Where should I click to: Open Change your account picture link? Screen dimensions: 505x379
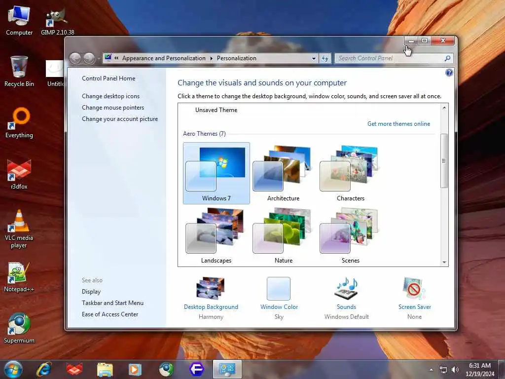point(120,119)
